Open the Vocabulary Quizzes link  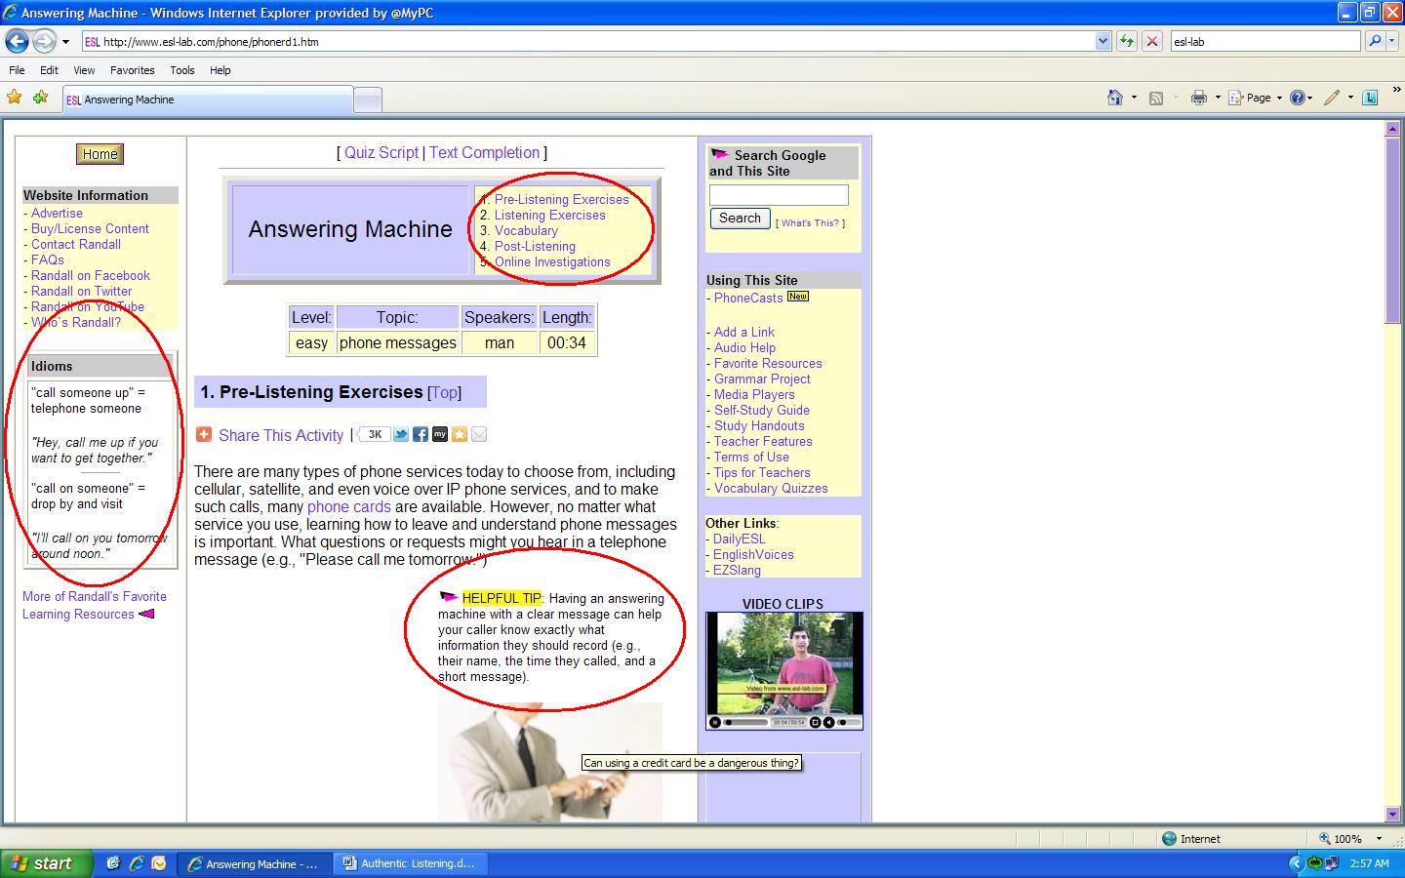coord(771,488)
